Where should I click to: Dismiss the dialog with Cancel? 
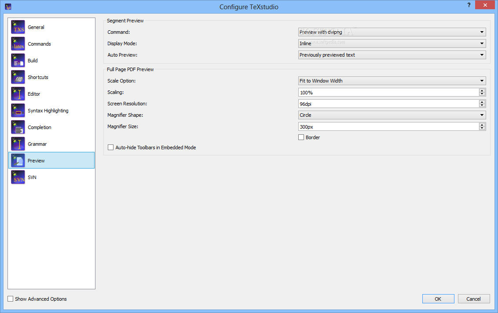(x=473, y=299)
